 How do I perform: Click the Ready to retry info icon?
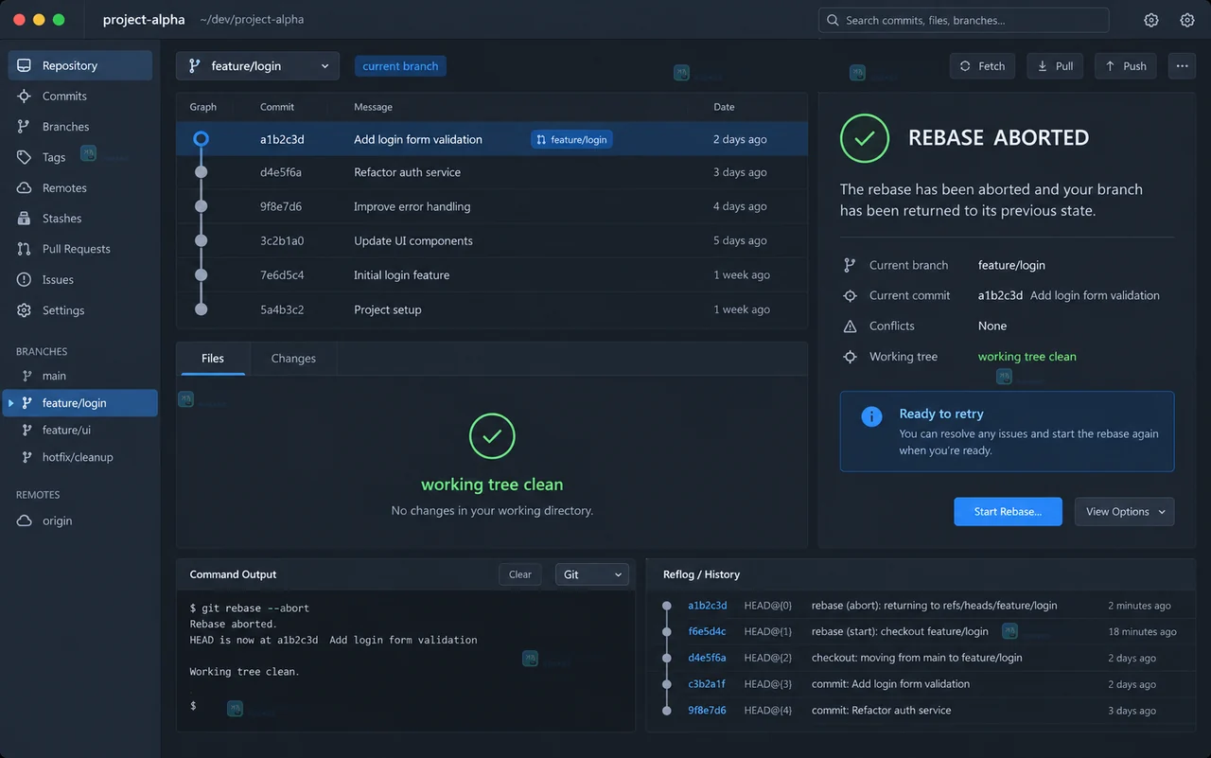point(871,416)
